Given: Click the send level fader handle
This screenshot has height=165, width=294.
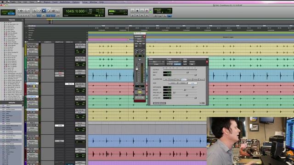Looking at the screenshot, I should click(x=137, y=69).
